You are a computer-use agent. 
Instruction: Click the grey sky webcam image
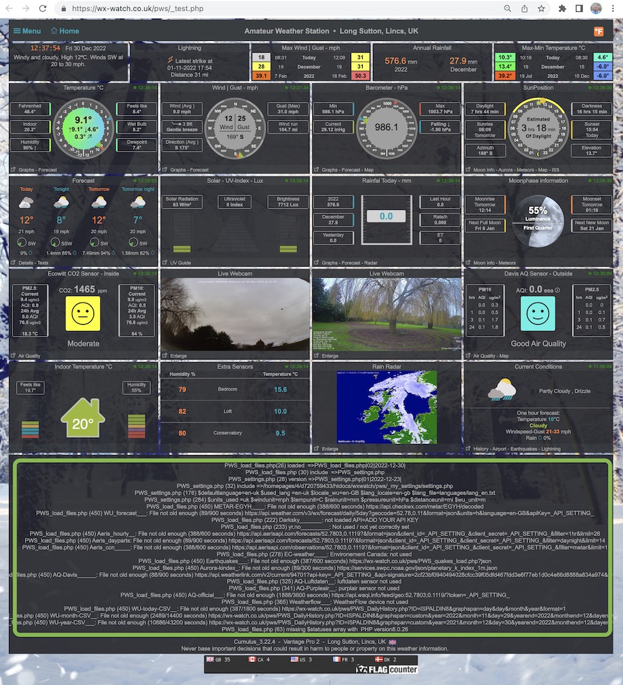(235, 314)
